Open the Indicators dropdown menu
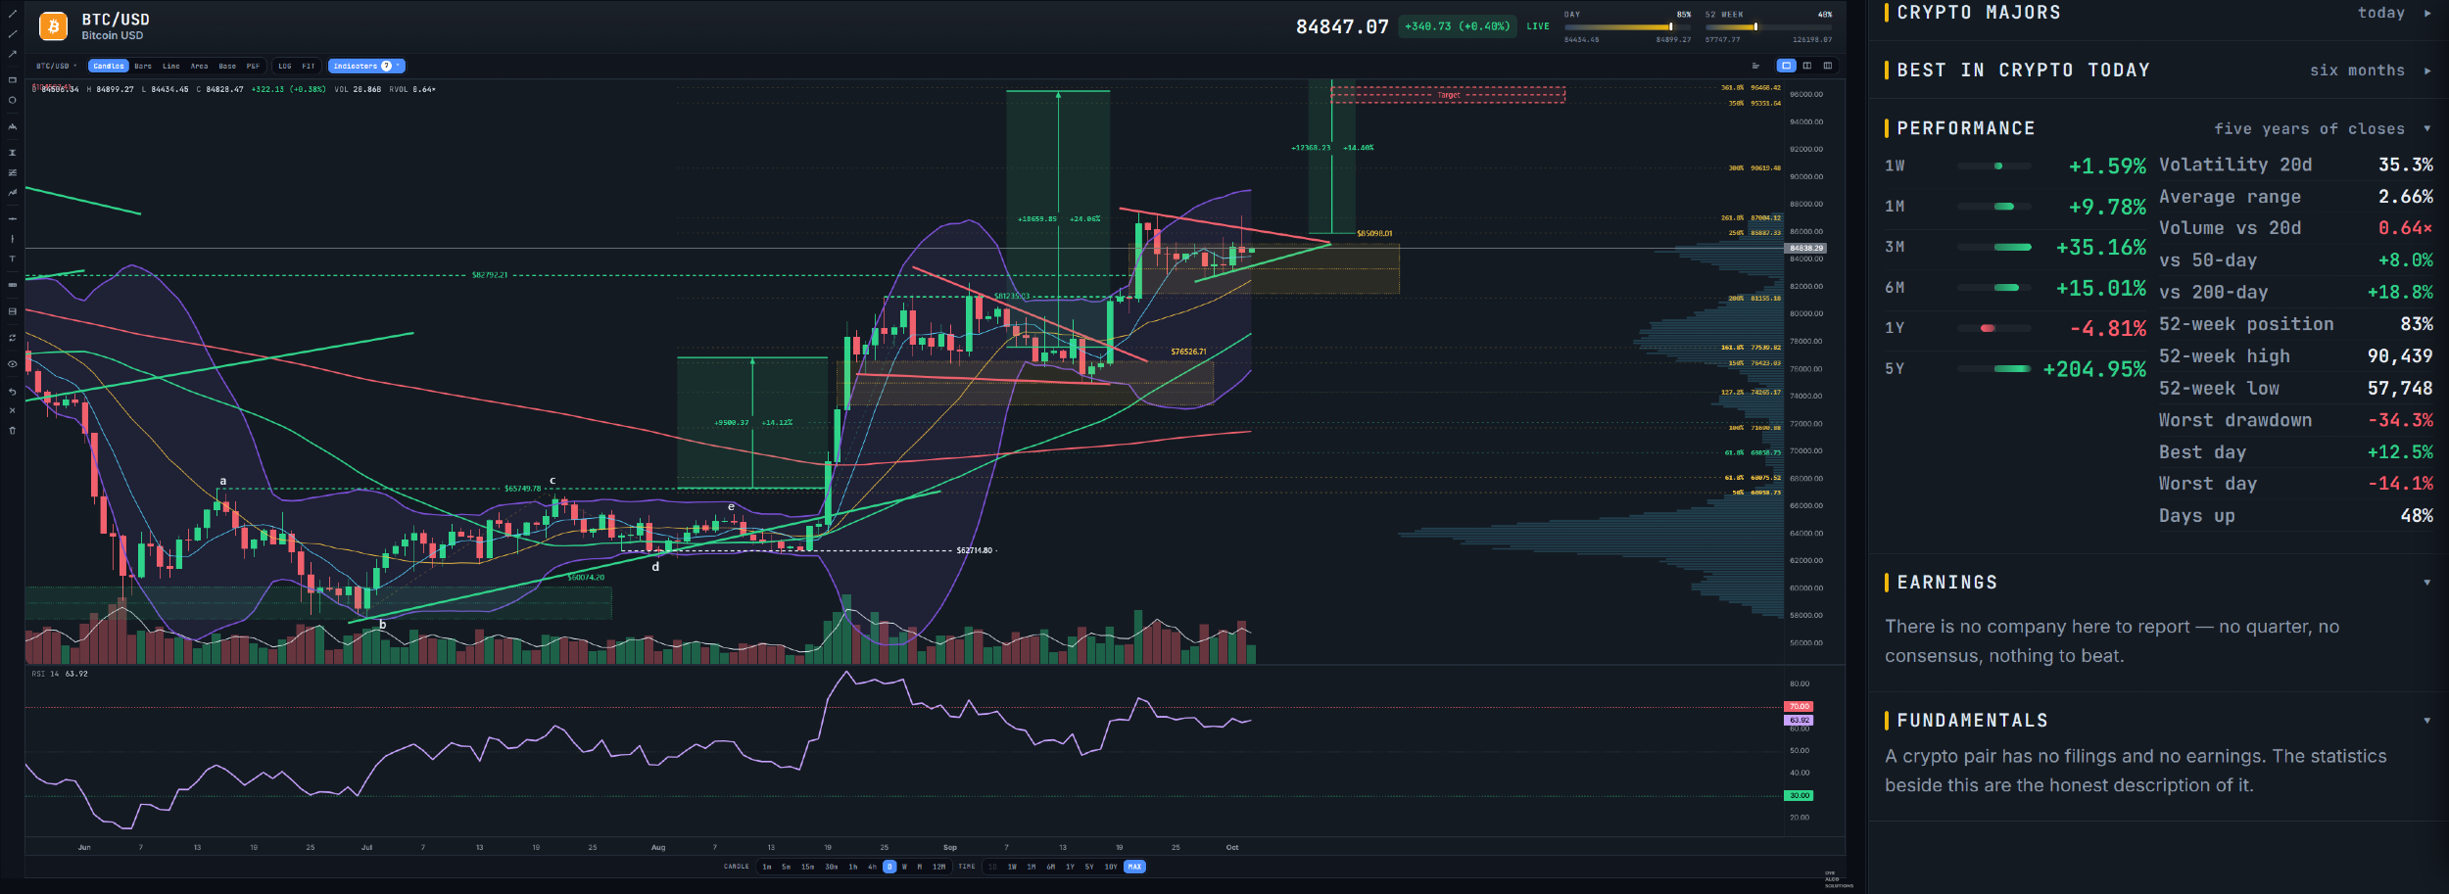 (366, 66)
